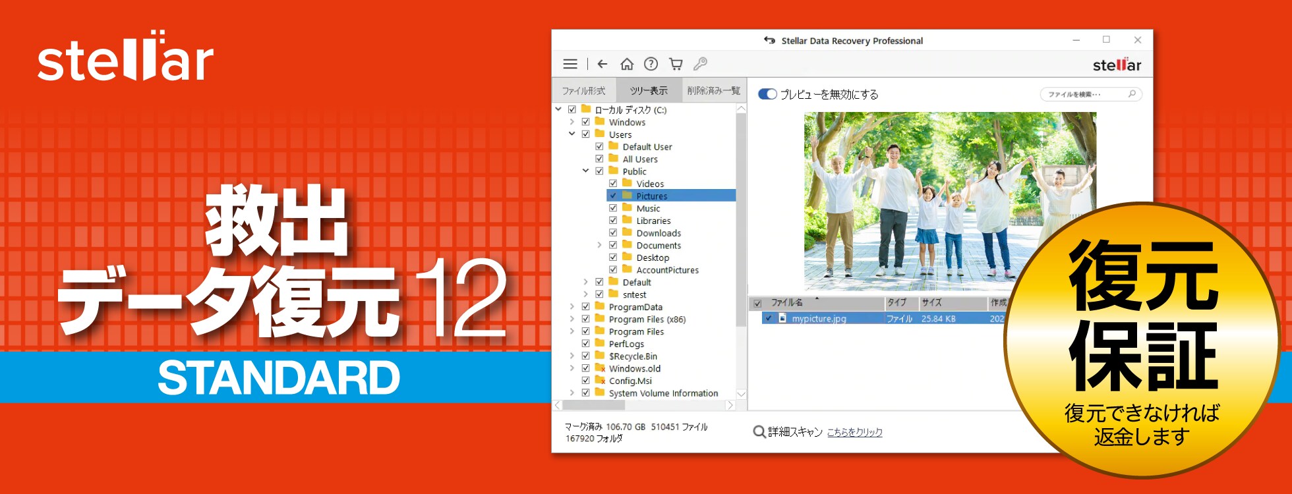Collapse the ローカル ディスク (C:) tree node
Viewport: 1292px width, 494px height.
click(x=558, y=109)
